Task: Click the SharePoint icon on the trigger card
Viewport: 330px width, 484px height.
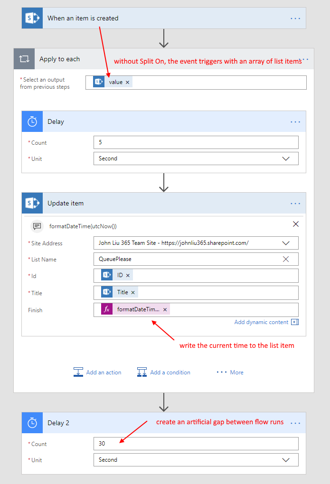Action: [32, 19]
